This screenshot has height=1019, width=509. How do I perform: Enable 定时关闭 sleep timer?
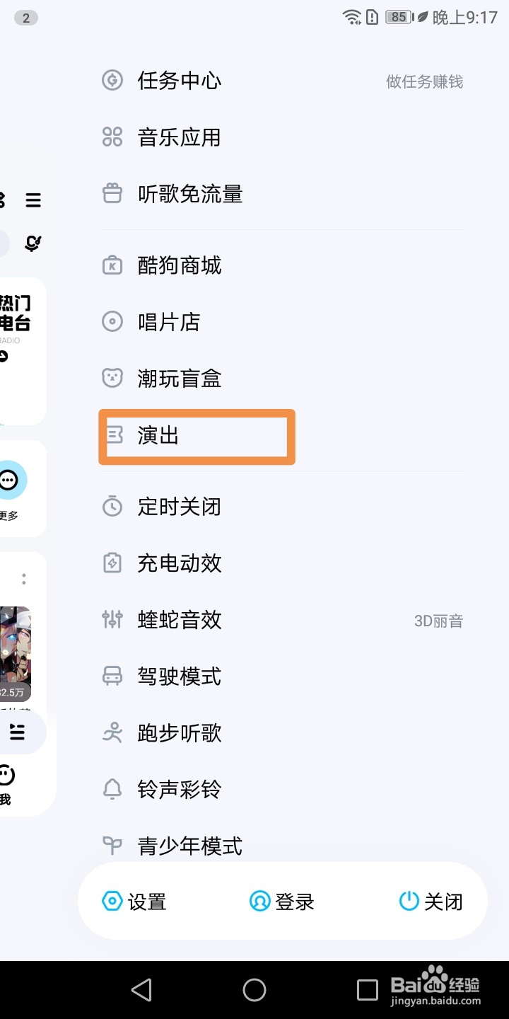click(178, 507)
